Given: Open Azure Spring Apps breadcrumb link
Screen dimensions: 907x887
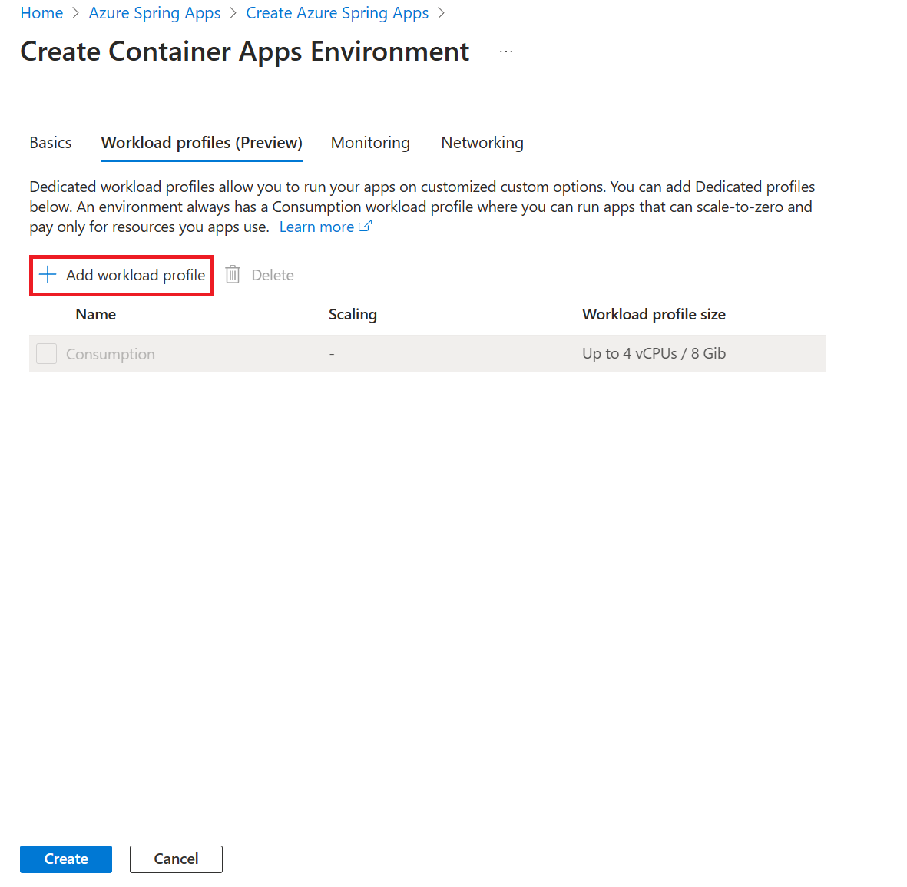Looking at the screenshot, I should (154, 13).
